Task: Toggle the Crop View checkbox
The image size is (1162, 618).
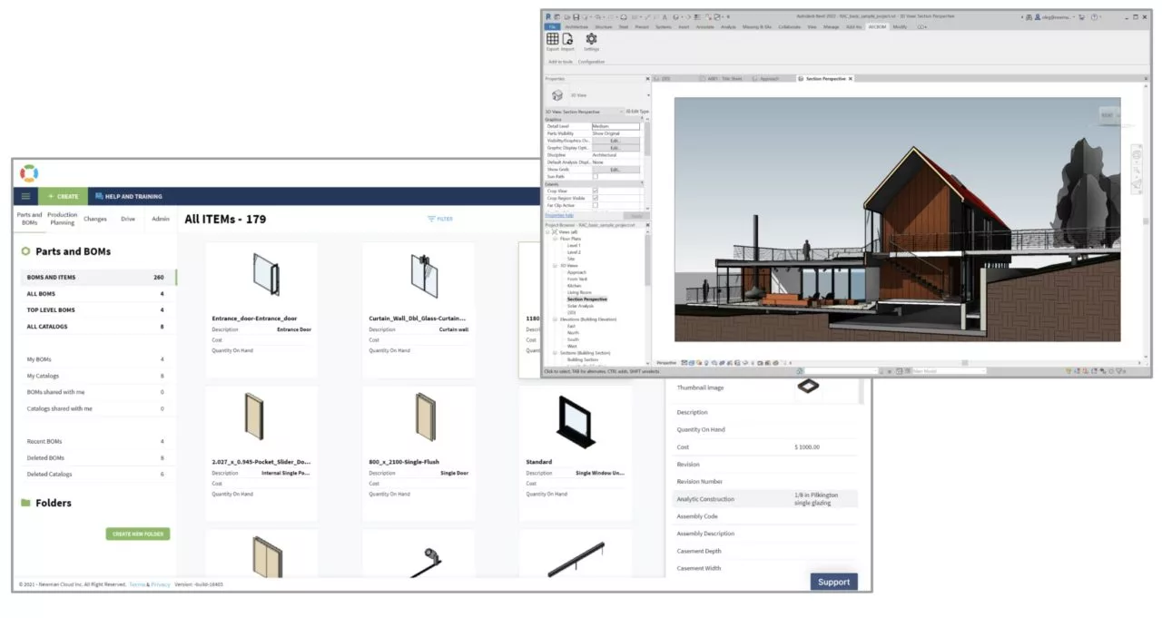Action: pyautogui.click(x=596, y=191)
